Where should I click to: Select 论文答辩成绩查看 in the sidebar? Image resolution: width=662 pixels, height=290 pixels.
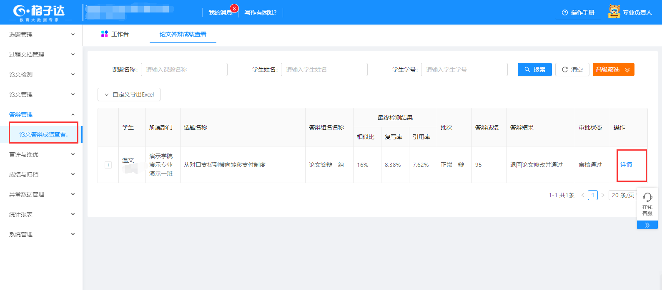pyautogui.click(x=44, y=134)
